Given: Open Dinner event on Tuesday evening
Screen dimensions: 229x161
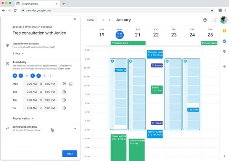Looking at the screenshot, I should [137, 150].
